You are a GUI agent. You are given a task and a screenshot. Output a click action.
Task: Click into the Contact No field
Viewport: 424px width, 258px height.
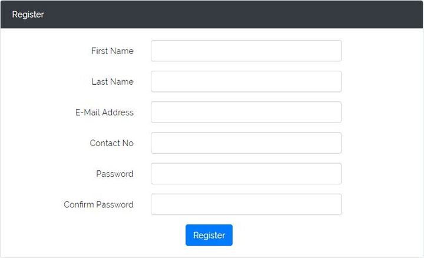[x=246, y=143]
